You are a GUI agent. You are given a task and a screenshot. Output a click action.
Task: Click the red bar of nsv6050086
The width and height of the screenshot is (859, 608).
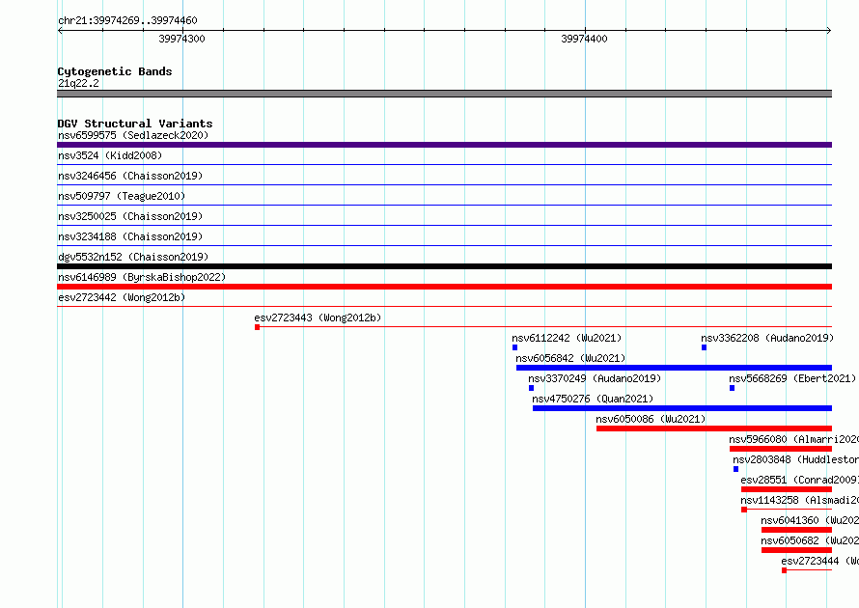point(714,428)
